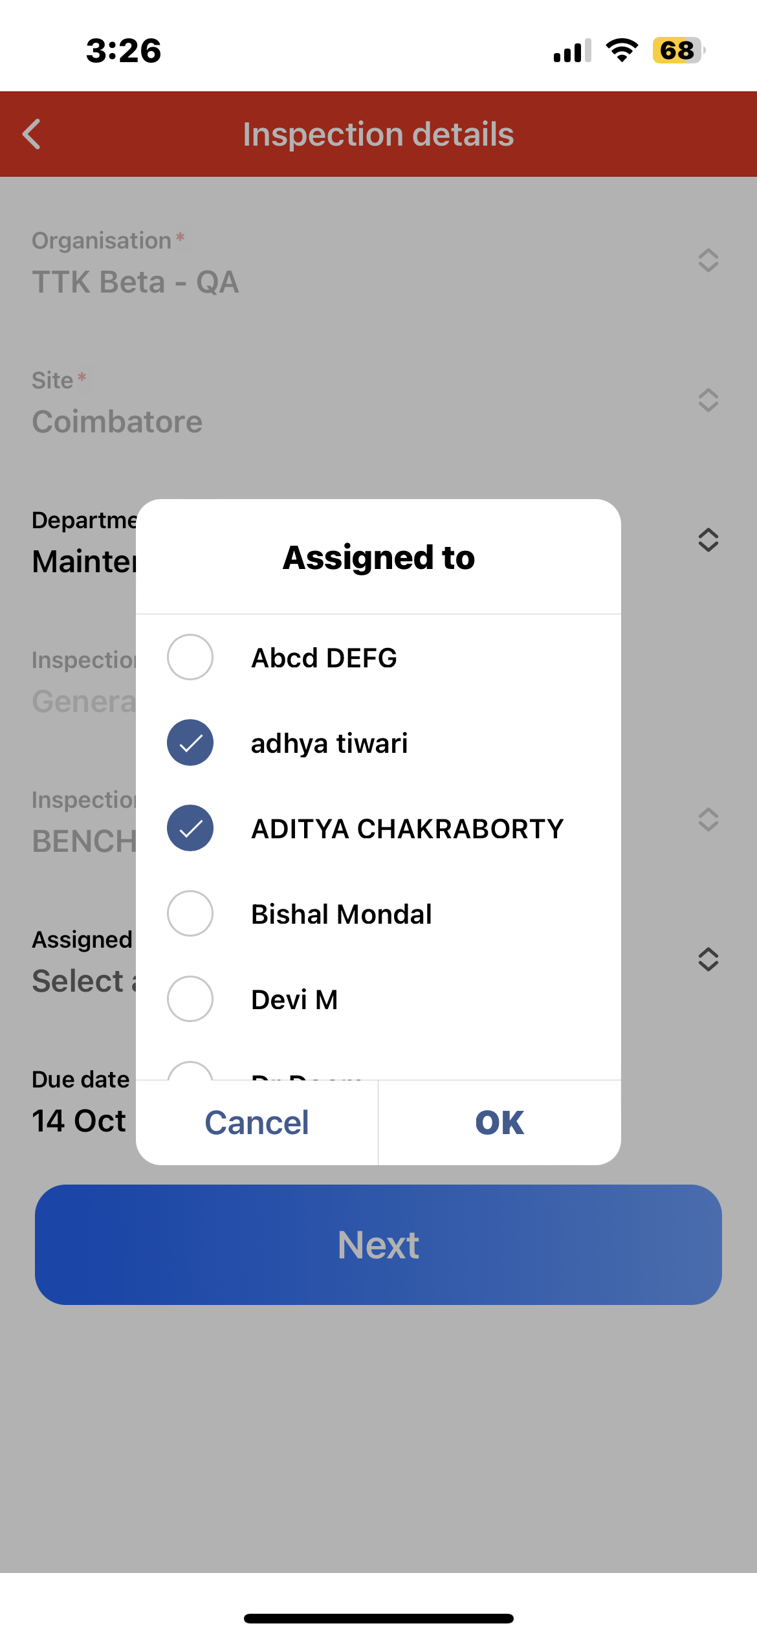Expand the Organisation dropdown chevron
The image size is (757, 1639).
[708, 260]
